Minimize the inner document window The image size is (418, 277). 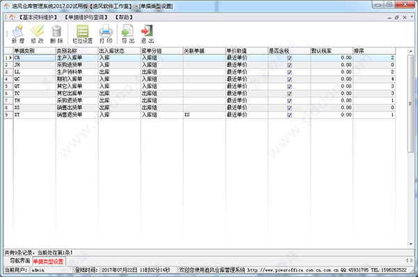389,17
